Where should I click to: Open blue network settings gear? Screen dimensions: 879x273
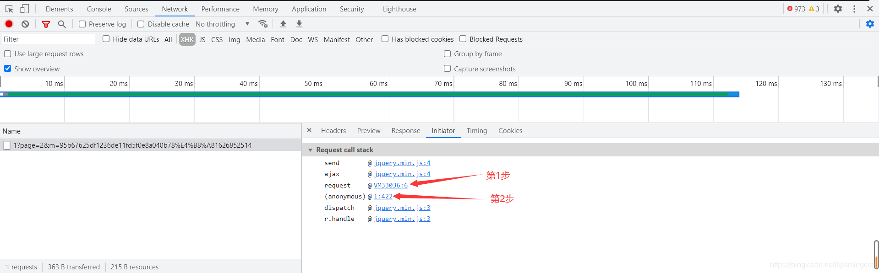point(870,24)
